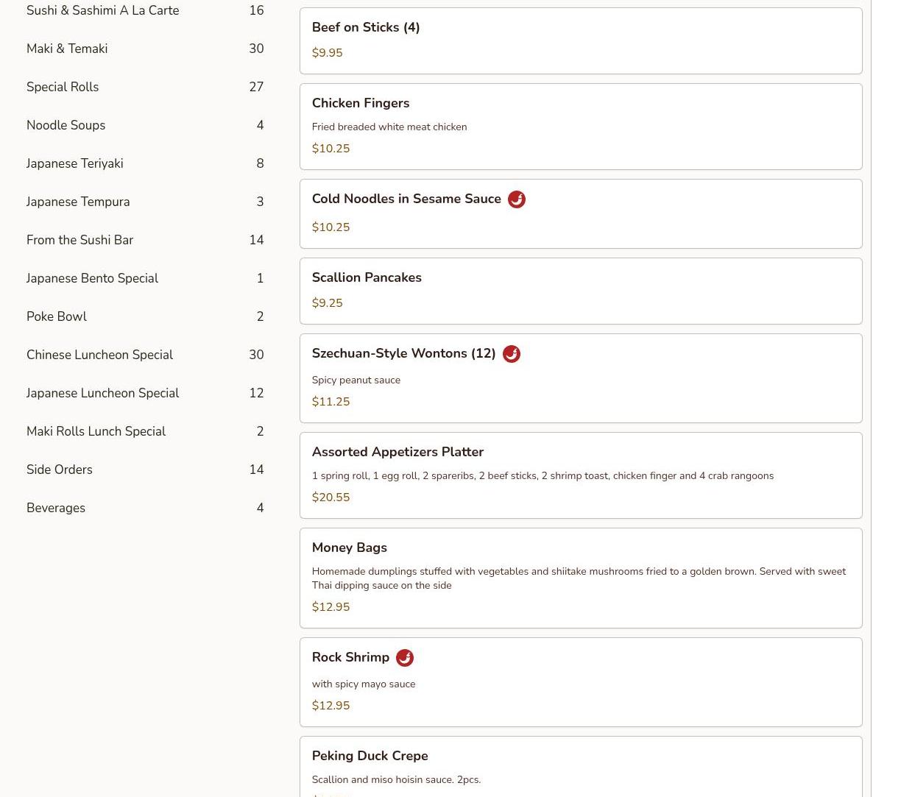
Task: Open Japanese Tempura category
Action: tap(145, 202)
